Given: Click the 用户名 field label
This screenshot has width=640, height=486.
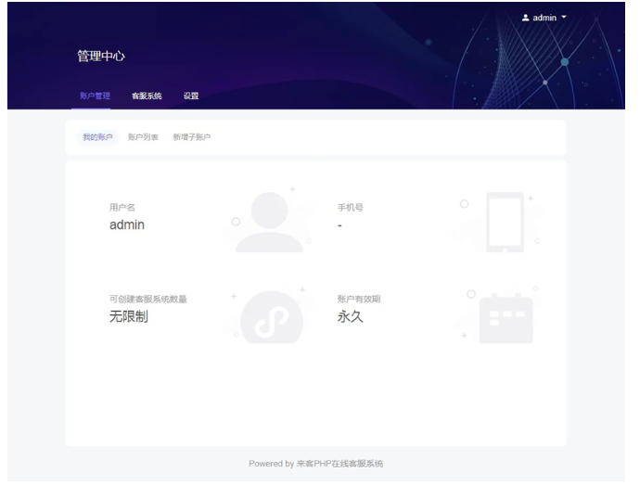Looking at the screenshot, I should tap(122, 207).
